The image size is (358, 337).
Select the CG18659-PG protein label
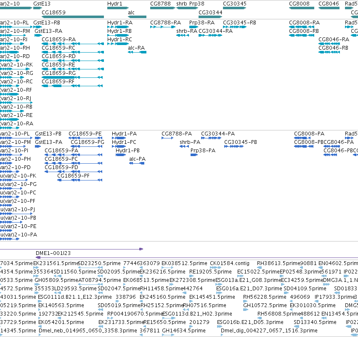[x=88, y=142]
